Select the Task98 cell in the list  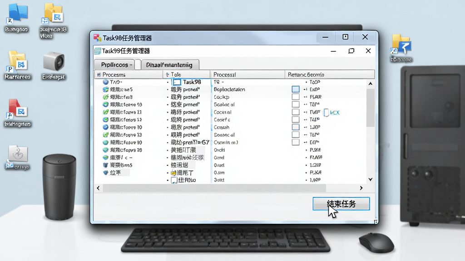pyautogui.click(x=192, y=82)
